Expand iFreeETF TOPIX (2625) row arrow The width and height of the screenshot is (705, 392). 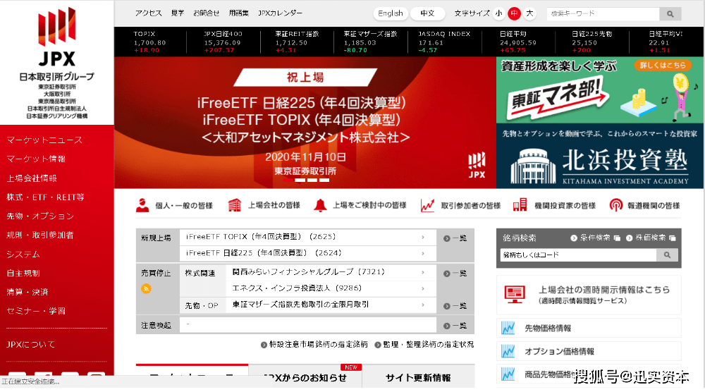point(422,237)
